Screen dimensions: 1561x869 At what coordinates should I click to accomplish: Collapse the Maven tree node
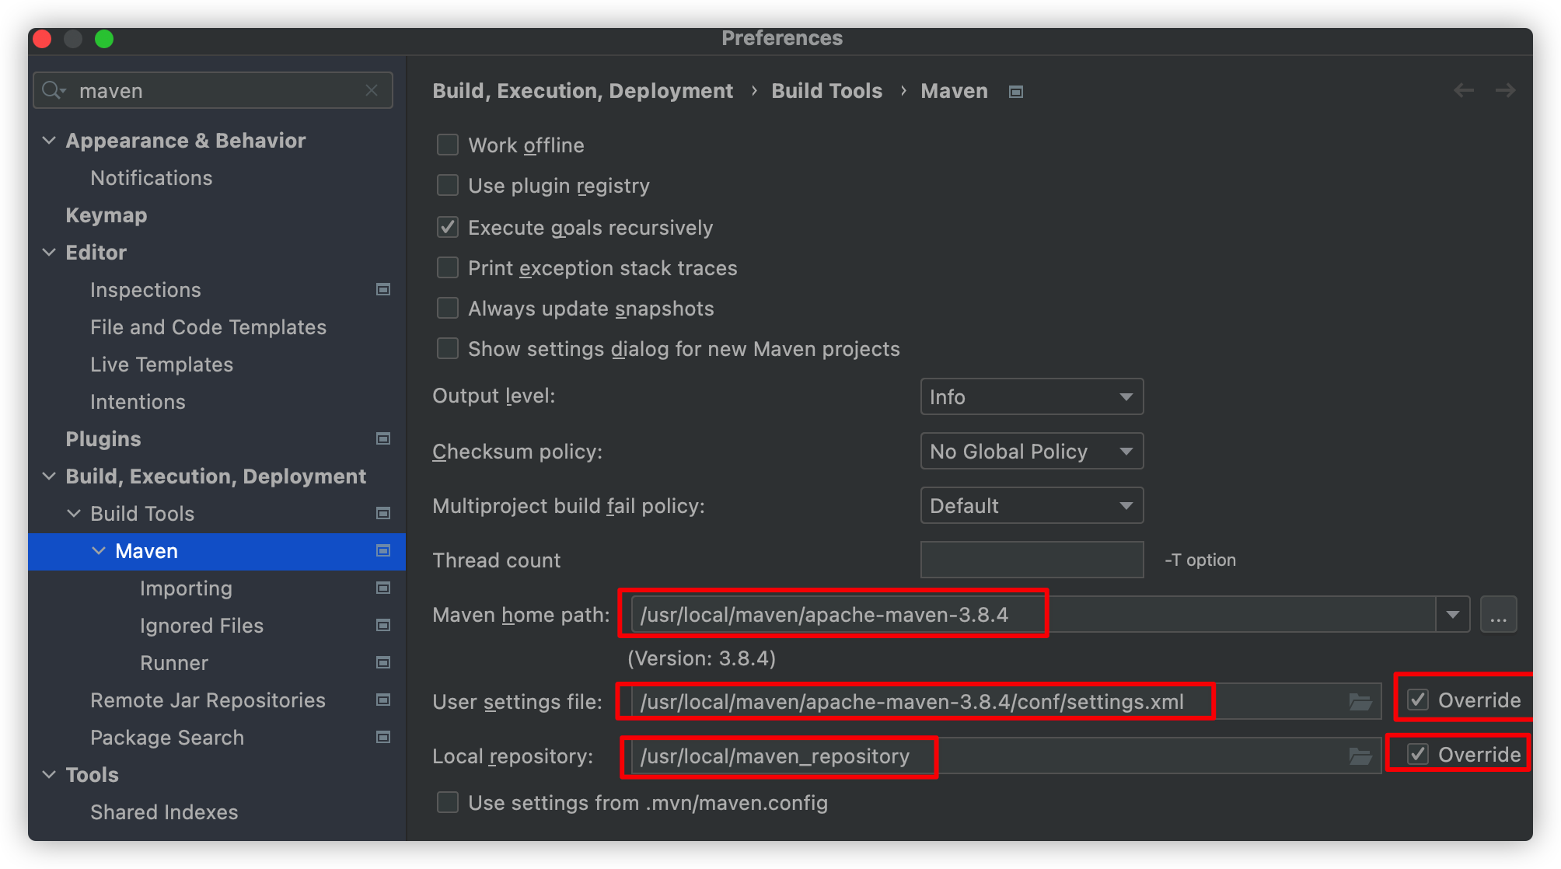tap(99, 550)
